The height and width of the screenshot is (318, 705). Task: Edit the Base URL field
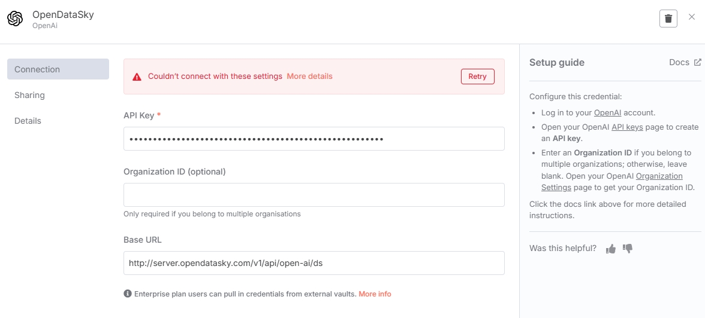[314, 263]
